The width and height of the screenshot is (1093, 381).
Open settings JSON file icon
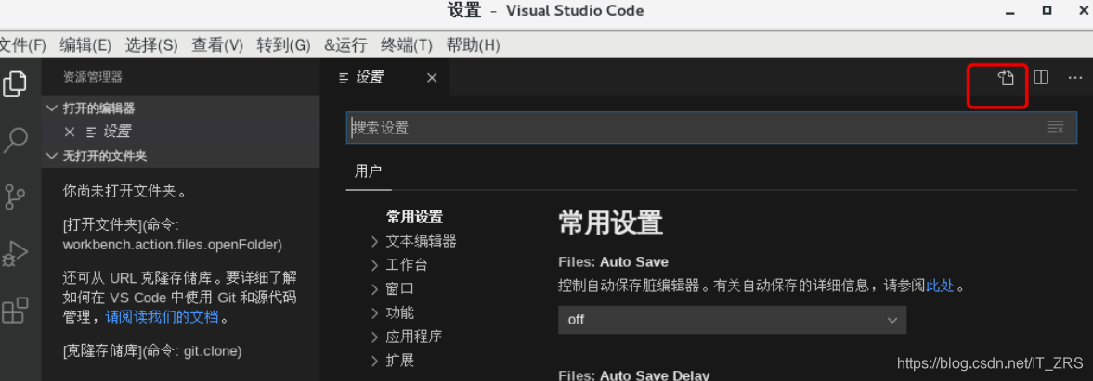1005,78
